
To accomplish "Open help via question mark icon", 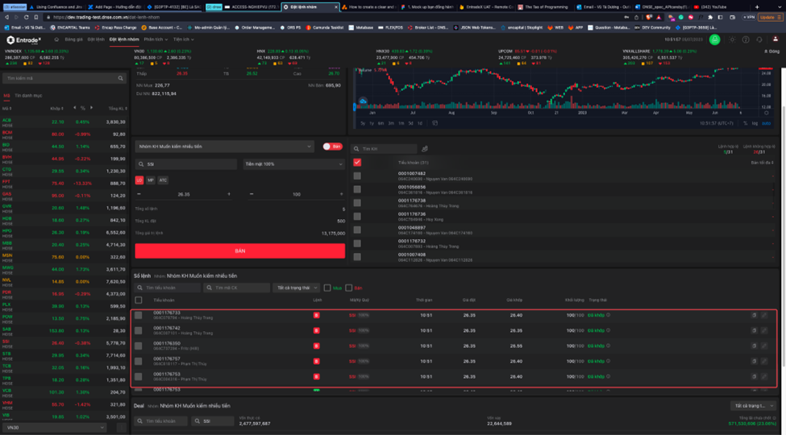I will click(746, 39).
